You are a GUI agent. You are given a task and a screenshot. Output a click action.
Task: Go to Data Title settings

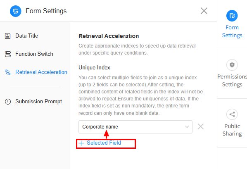point(26,36)
